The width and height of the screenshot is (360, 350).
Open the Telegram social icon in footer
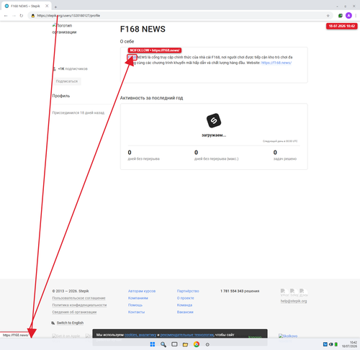point(294,292)
